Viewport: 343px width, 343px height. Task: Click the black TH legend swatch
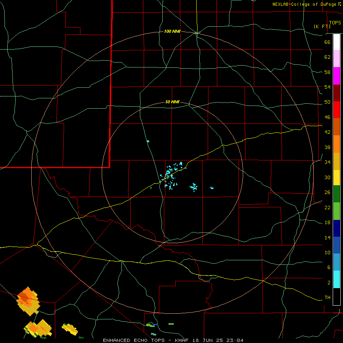click(337, 297)
